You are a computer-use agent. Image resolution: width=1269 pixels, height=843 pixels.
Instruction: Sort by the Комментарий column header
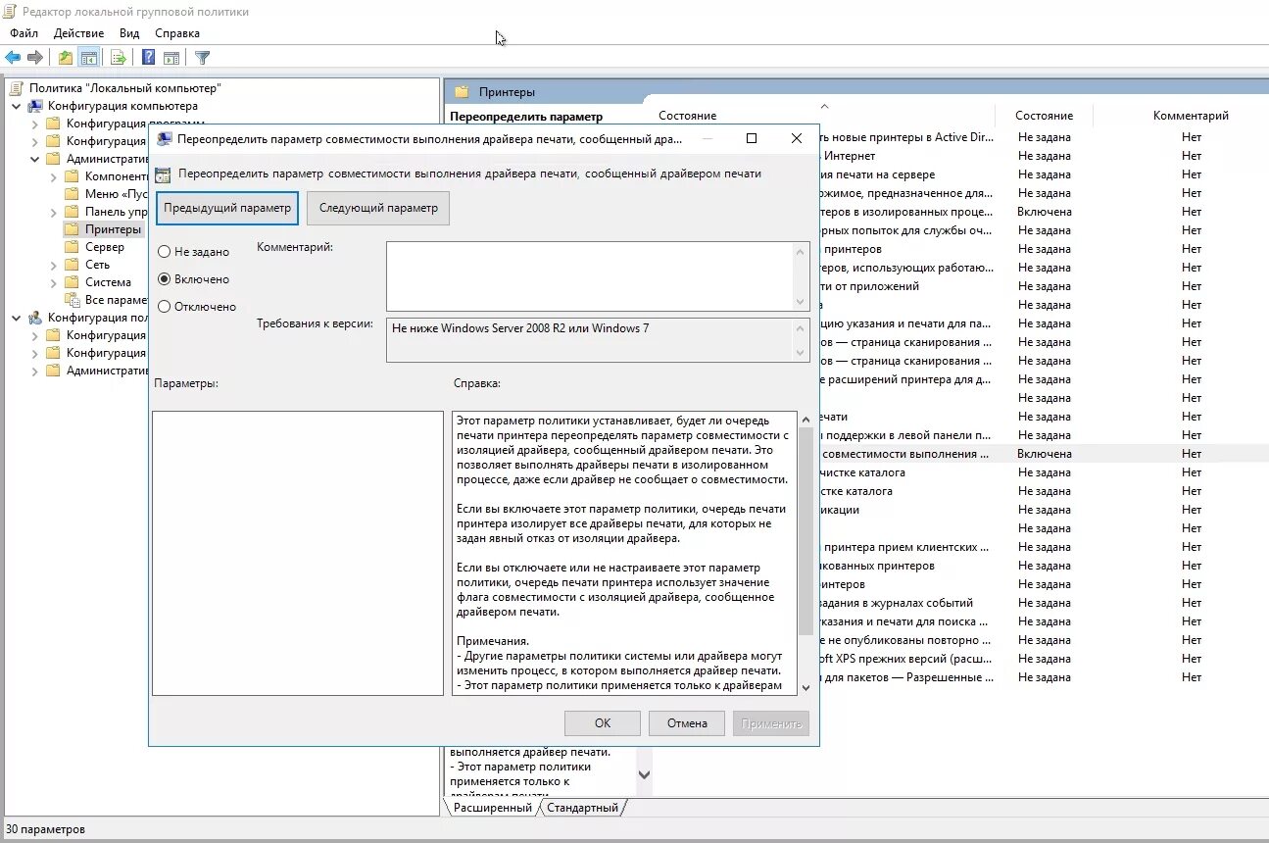[x=1191, y=116]
